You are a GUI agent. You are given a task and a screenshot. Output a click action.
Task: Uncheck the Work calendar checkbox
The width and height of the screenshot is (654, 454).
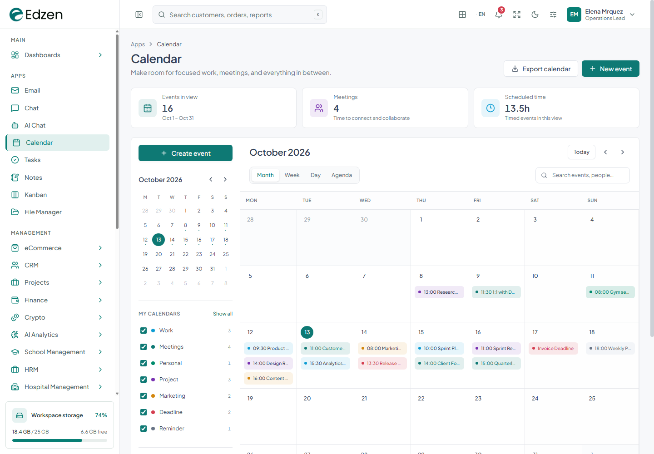click(x=144, y=331)
